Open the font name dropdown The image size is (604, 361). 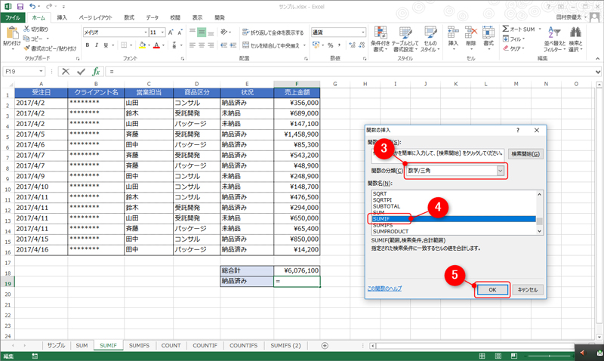[146, 32]
